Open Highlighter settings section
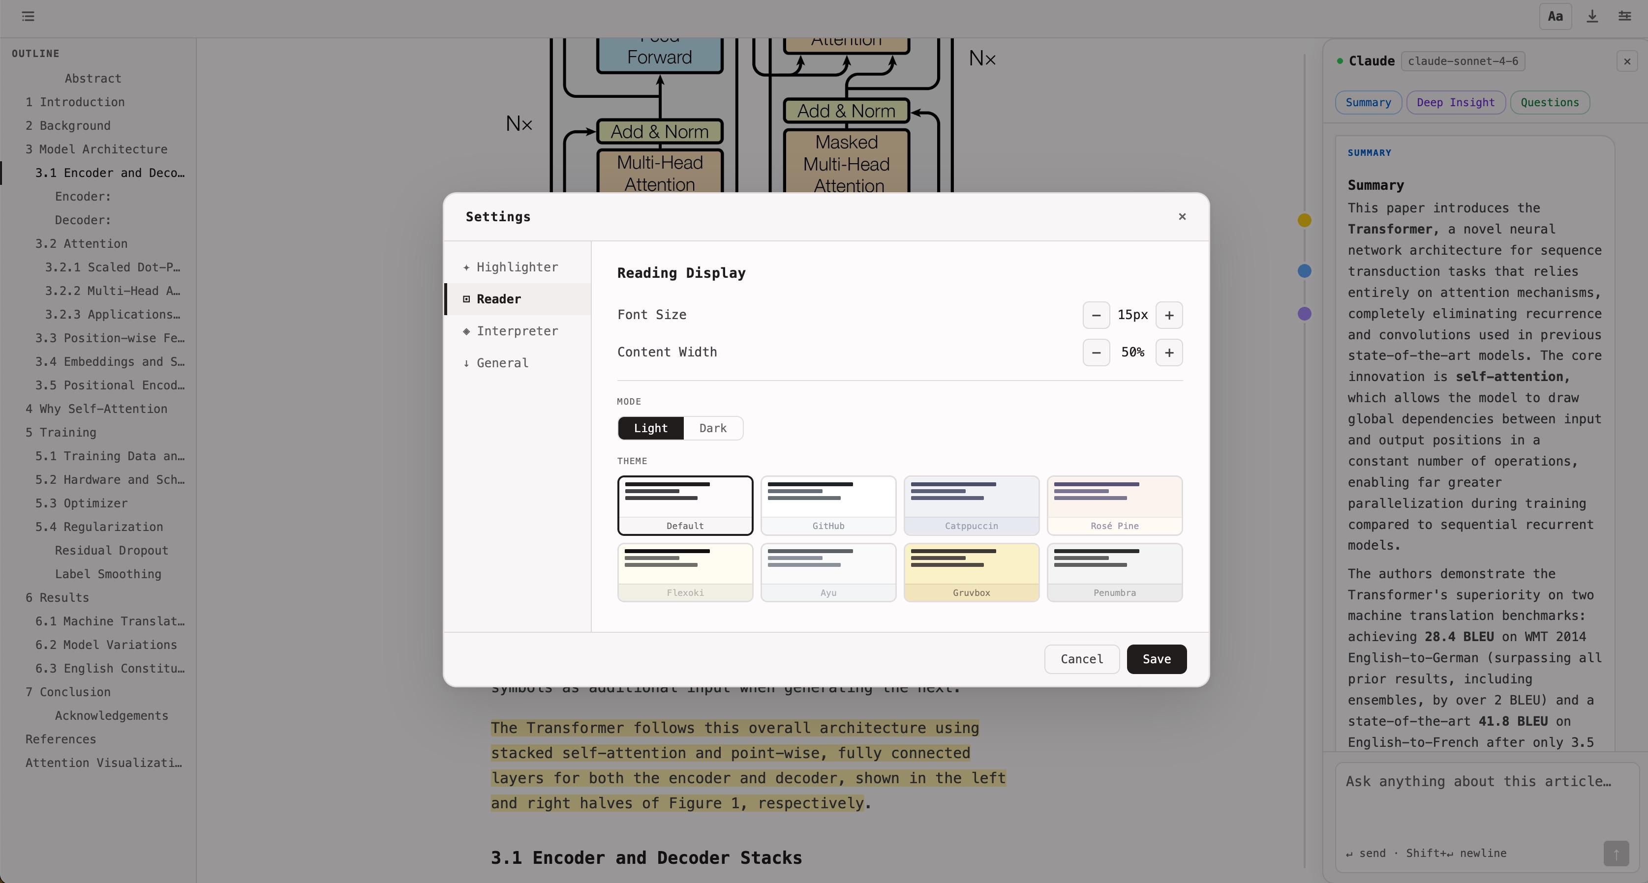Viewport: 1648px width, 883px height. (518, 267)
